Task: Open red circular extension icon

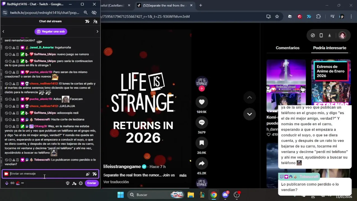Action: [299, 16]
